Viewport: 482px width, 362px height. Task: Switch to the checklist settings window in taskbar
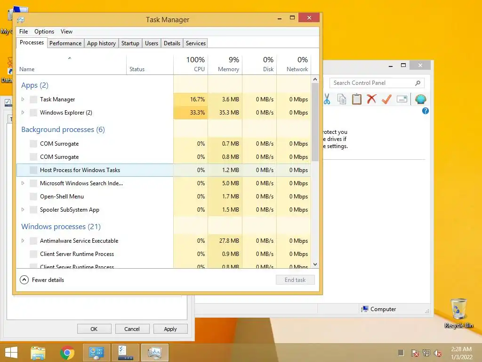click(x=126, y=353)
